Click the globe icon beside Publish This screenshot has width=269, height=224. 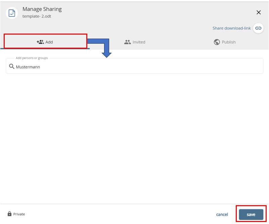coord(217,42)
